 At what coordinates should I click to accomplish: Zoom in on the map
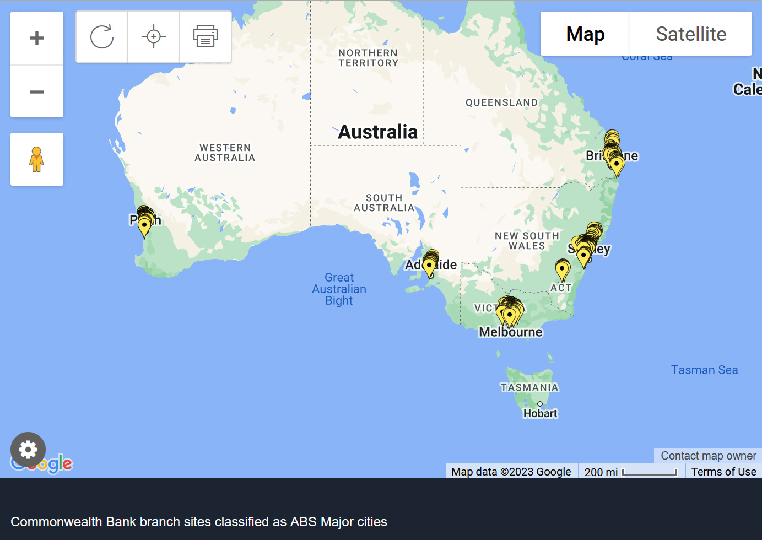[37, 38]
